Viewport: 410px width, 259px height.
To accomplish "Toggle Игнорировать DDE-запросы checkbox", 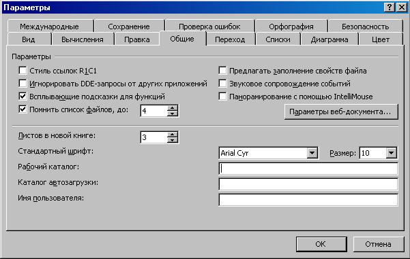I will (23, 84).
